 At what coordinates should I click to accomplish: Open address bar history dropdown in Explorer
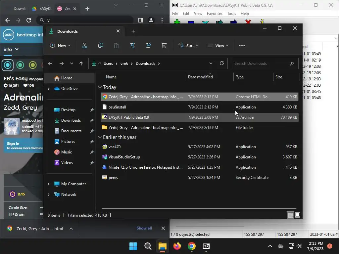point(211,63)
